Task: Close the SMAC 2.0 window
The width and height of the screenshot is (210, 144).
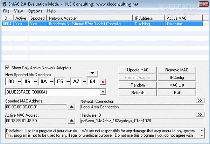Action: tap(203, 4)
